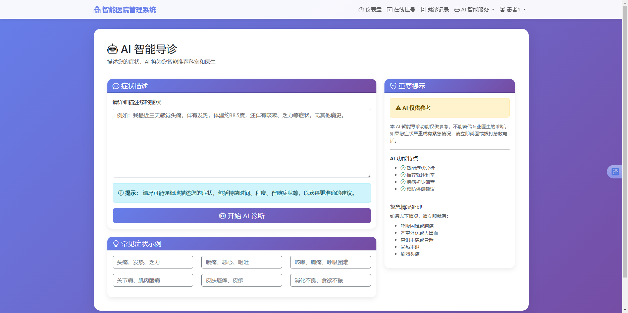Click the warning triangle in AI 仅供参考 alert
The height and width of the screenshot is (313, 628).
coord(398,108)
